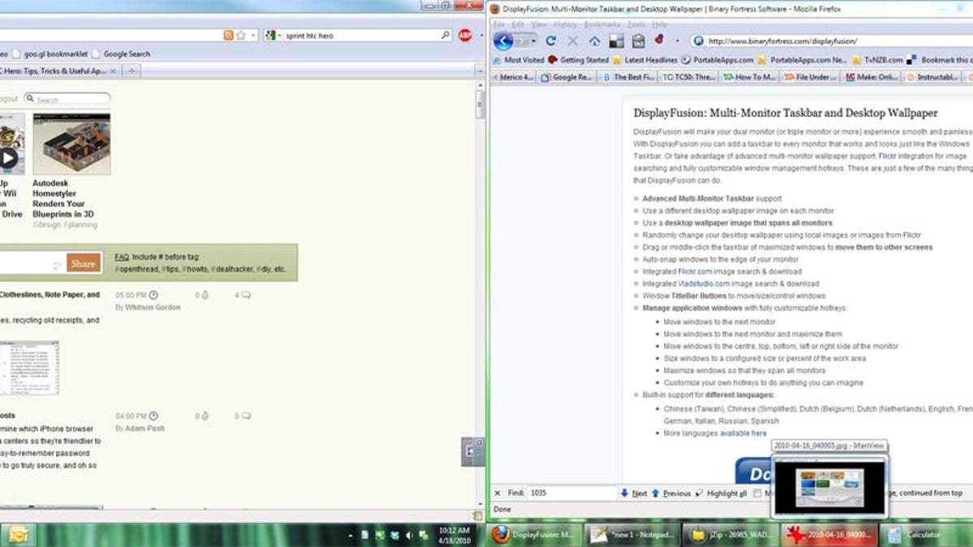This screenshot has height=547, width=973.
Task: Click the comments bubble icon in Whitson Gordon row
Action: pos(246,295)
